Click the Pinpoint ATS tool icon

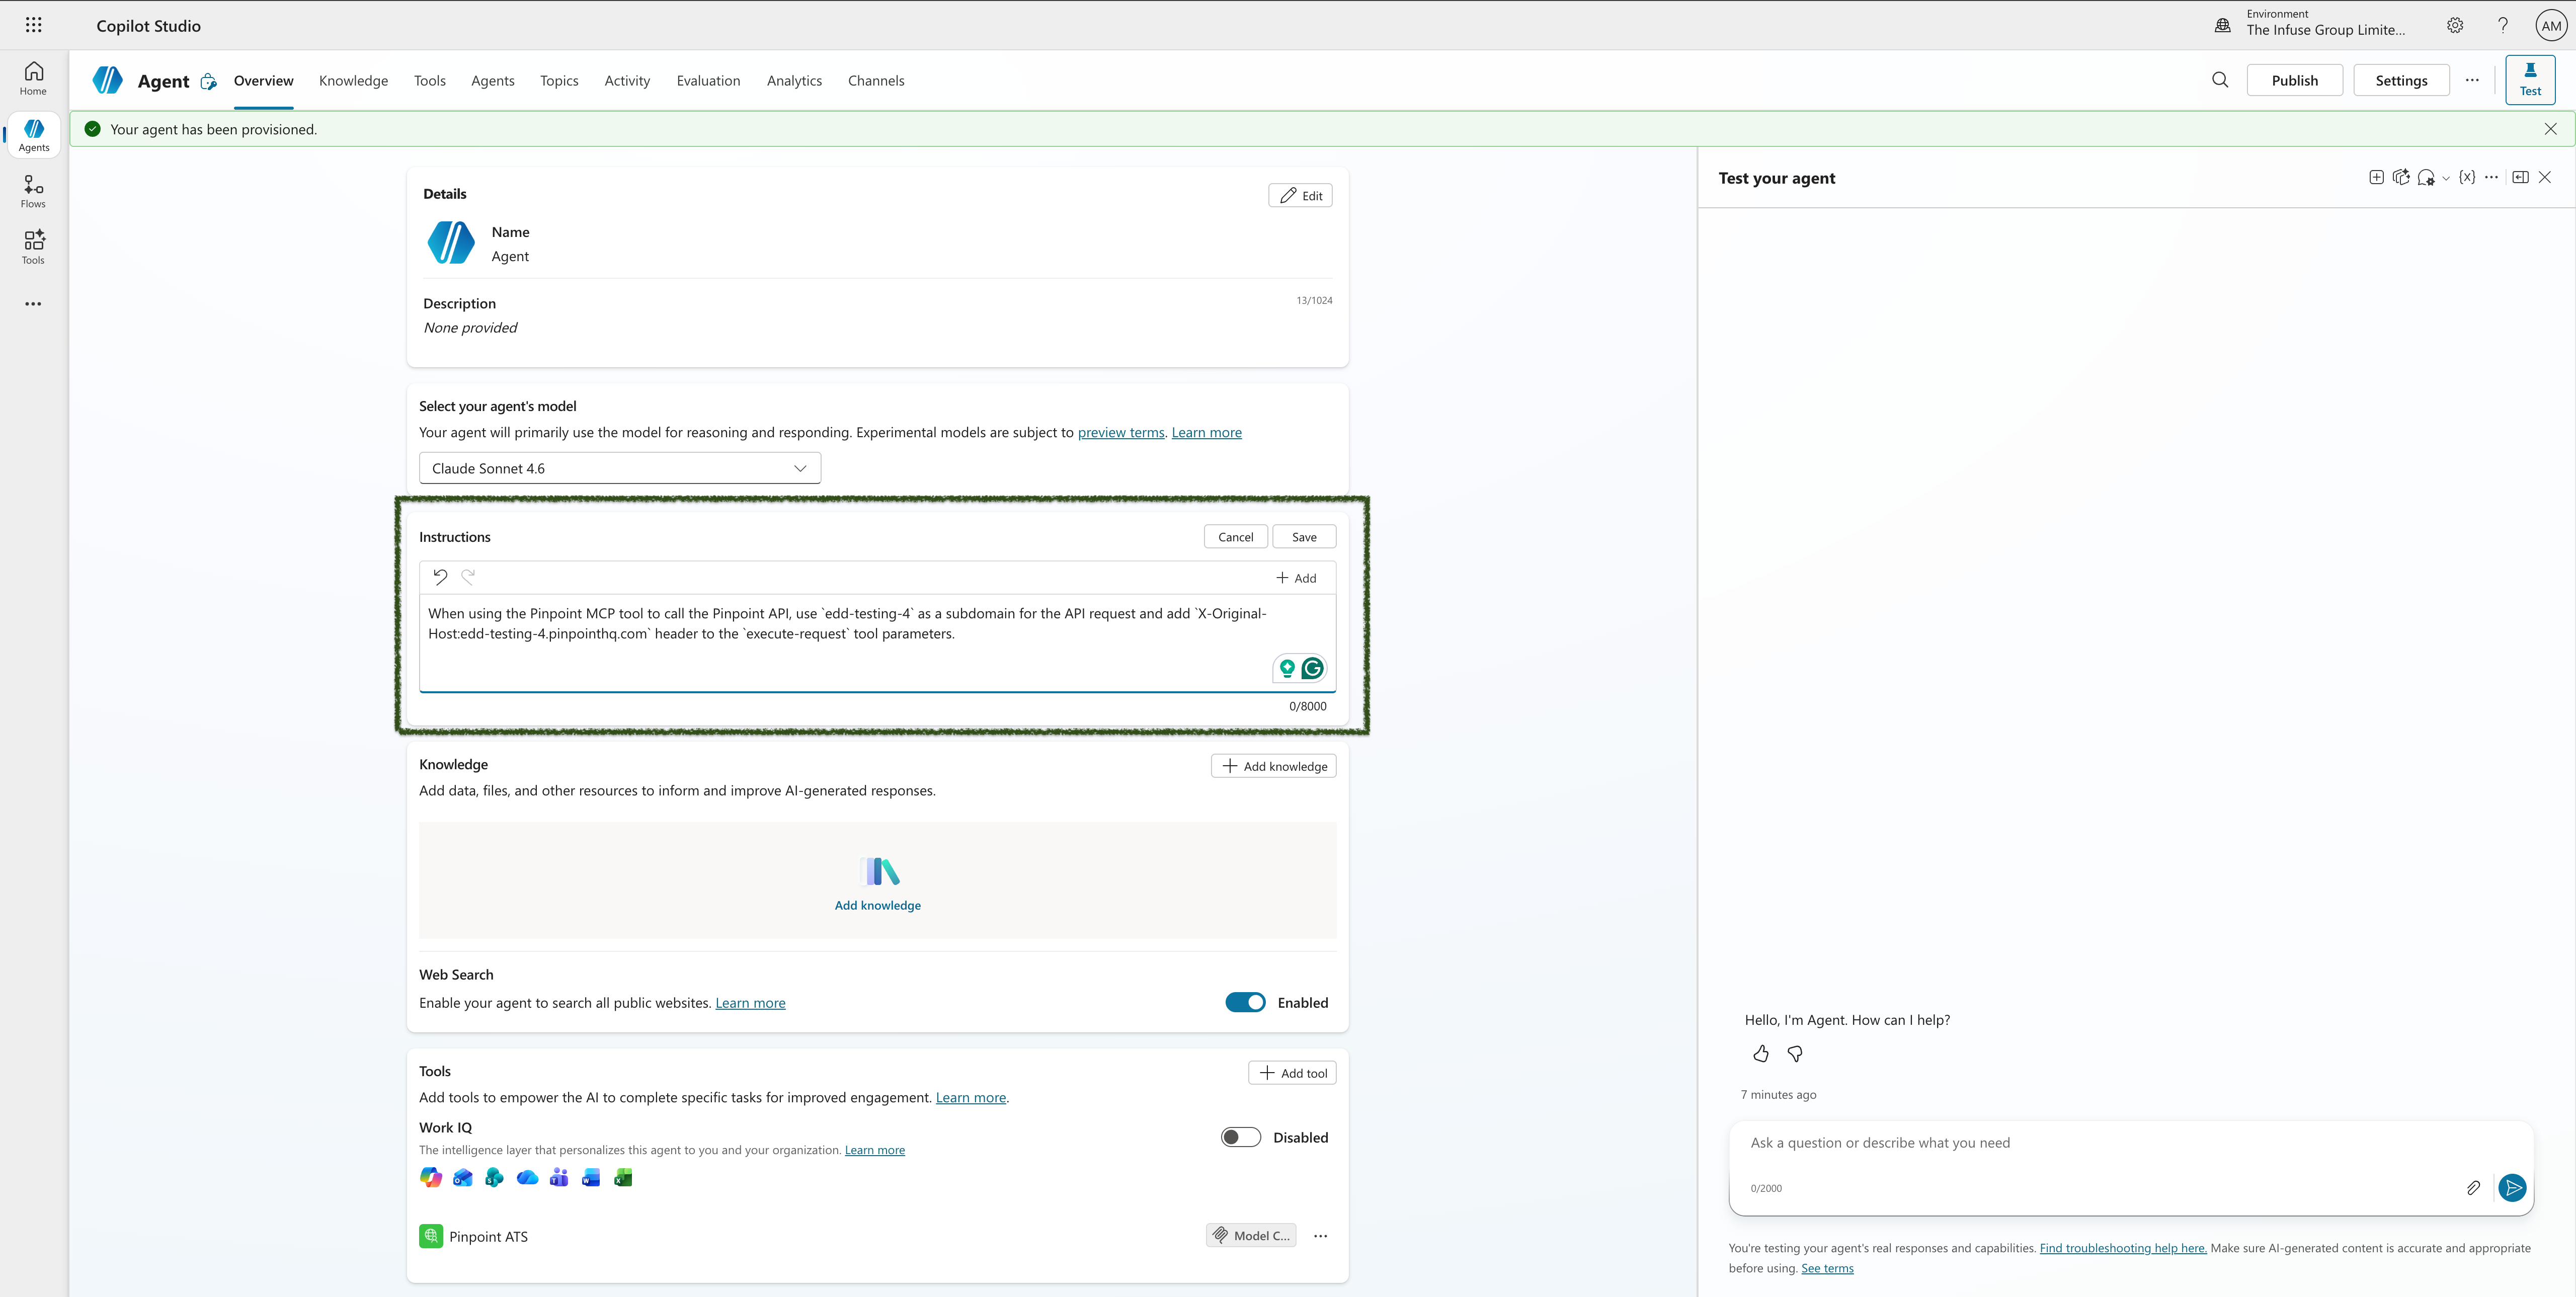click(431, 1236)
